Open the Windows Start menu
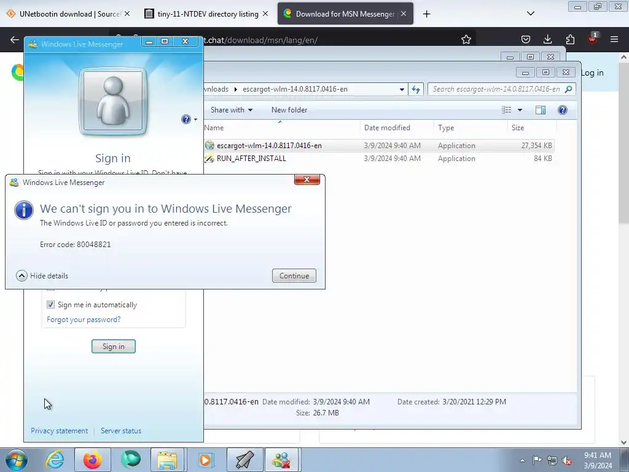Image resolution: width=629 pixels, height=472 pixels. tap(16, 460)
